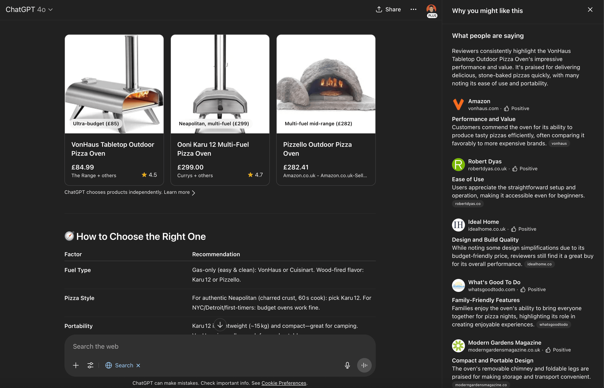Click the user profile avatar
604x388 pixels.
point(431,9)
